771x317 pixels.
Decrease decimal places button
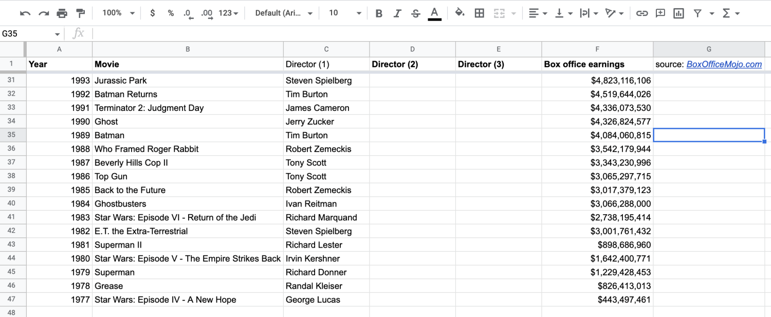click(x=188, y=13)
